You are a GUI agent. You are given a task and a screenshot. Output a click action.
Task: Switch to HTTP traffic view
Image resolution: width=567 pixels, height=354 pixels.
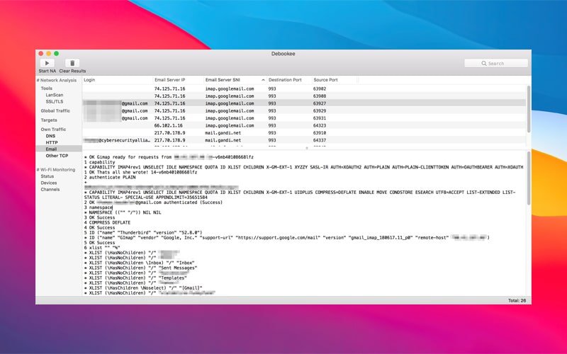[x=52, y=142]
